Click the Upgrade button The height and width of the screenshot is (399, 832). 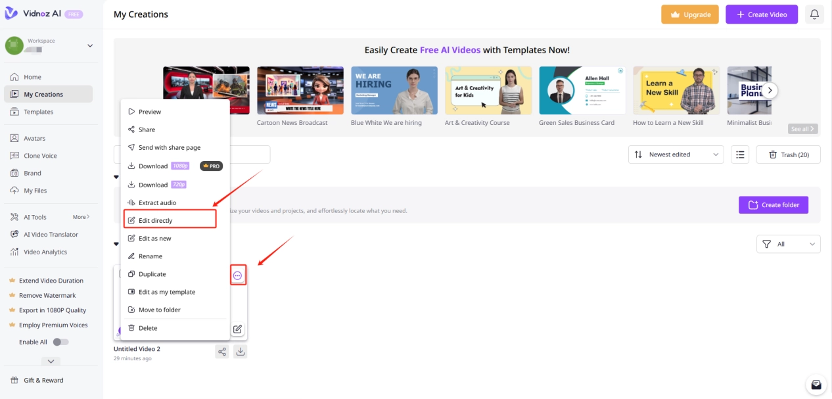point(689,14)
